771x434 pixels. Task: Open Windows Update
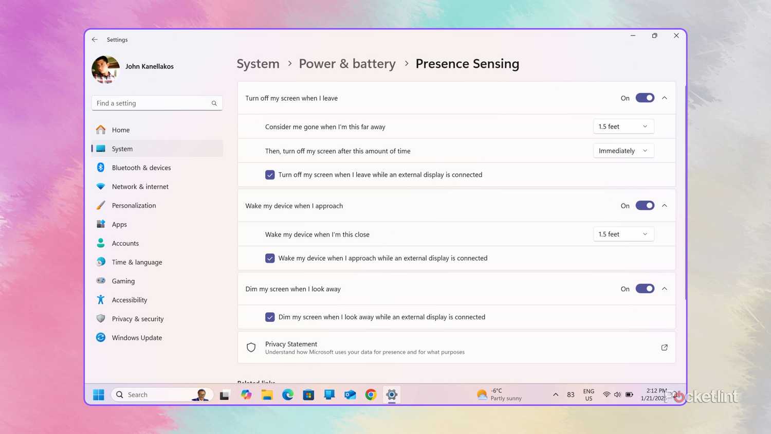pos(137,337)
